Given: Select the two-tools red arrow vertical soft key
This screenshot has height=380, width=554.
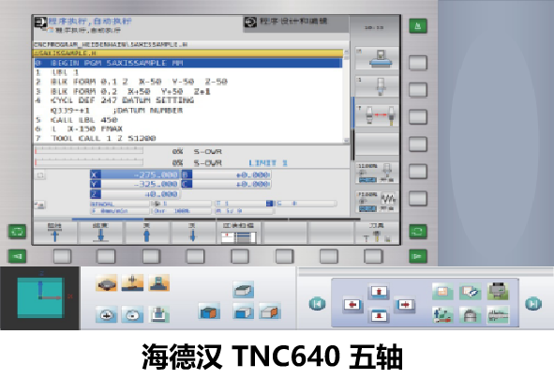Looking at the screenshot, I should click(x=377, y=115).
